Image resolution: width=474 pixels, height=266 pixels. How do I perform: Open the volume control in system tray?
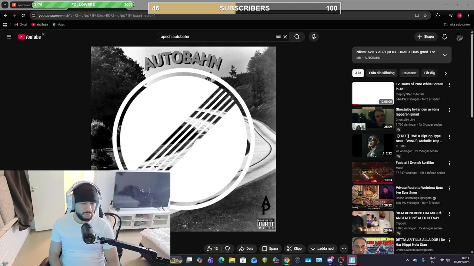point(448,260)
